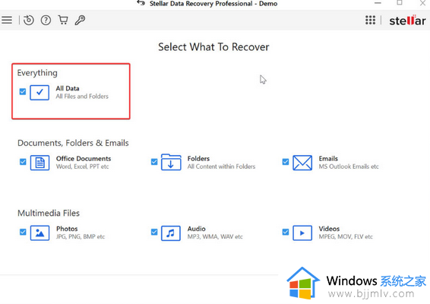Open the hamburger menu
Screen dimensions: 430x304
pyautogui.click(x=7, y=20)
